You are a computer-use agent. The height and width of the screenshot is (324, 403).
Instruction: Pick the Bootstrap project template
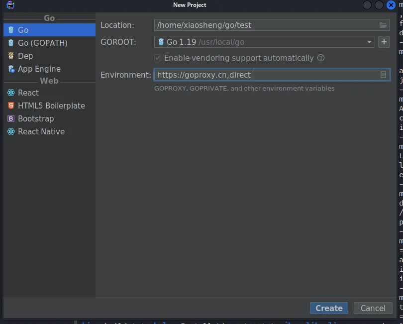tap(49, 118)
